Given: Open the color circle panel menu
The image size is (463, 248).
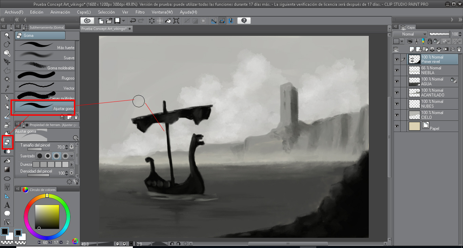Looking at the screenshot, I should coord(17,189).
